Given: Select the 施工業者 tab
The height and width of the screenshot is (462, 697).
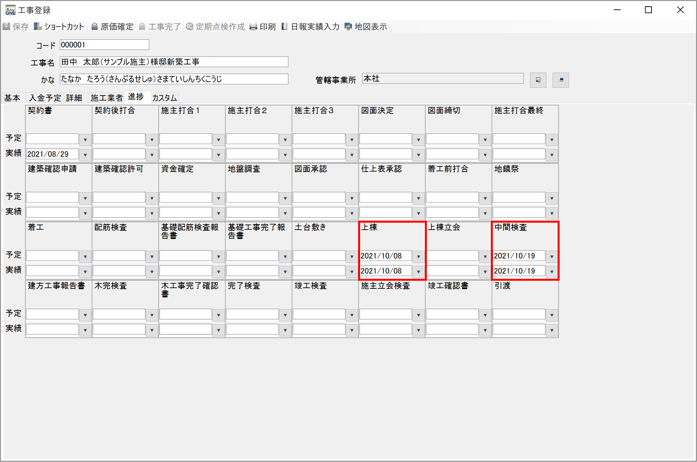Looking at the screenshot, I should click(106, 98).
